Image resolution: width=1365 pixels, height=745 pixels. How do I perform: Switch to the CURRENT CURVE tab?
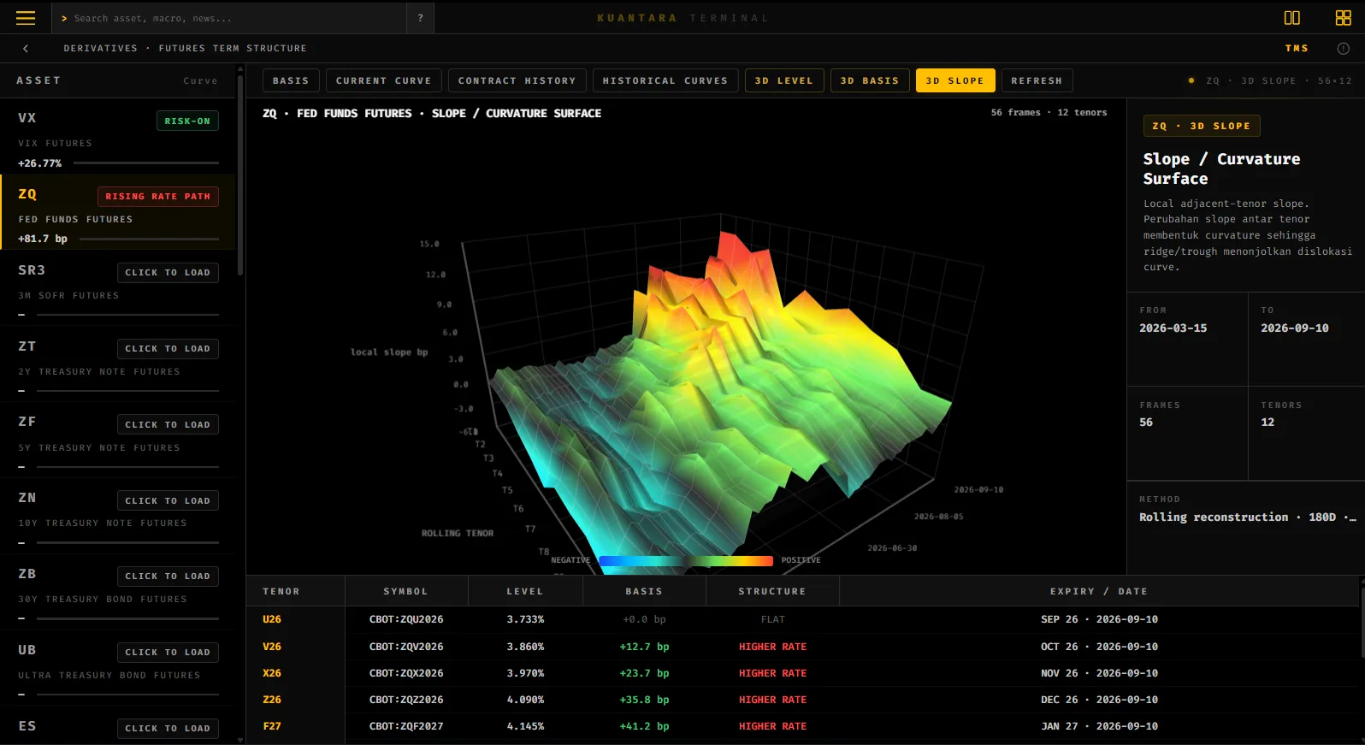383,80
